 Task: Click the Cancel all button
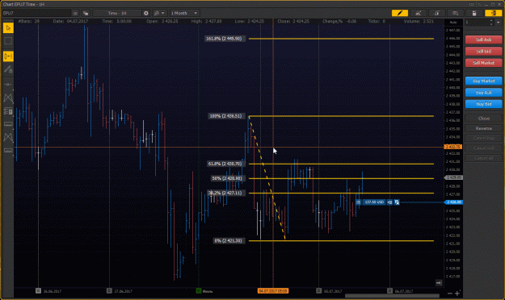(483, 158)
